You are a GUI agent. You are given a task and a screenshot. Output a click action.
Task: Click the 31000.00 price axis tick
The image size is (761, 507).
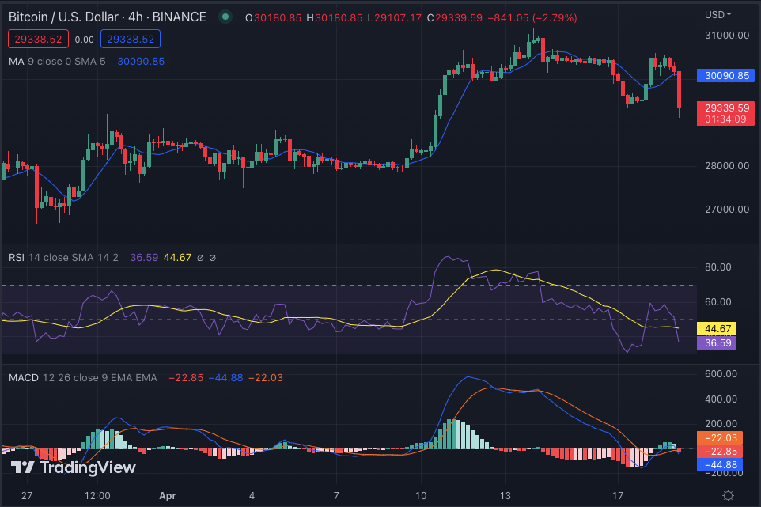pyautogui.click(x=726, y=36)
